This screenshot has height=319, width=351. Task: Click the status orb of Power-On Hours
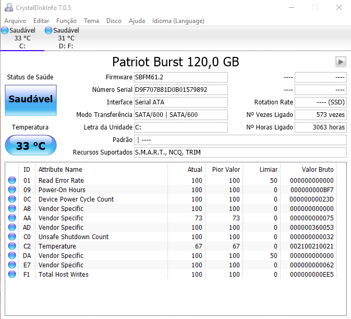pyautogui.click(x=12, y=190)
